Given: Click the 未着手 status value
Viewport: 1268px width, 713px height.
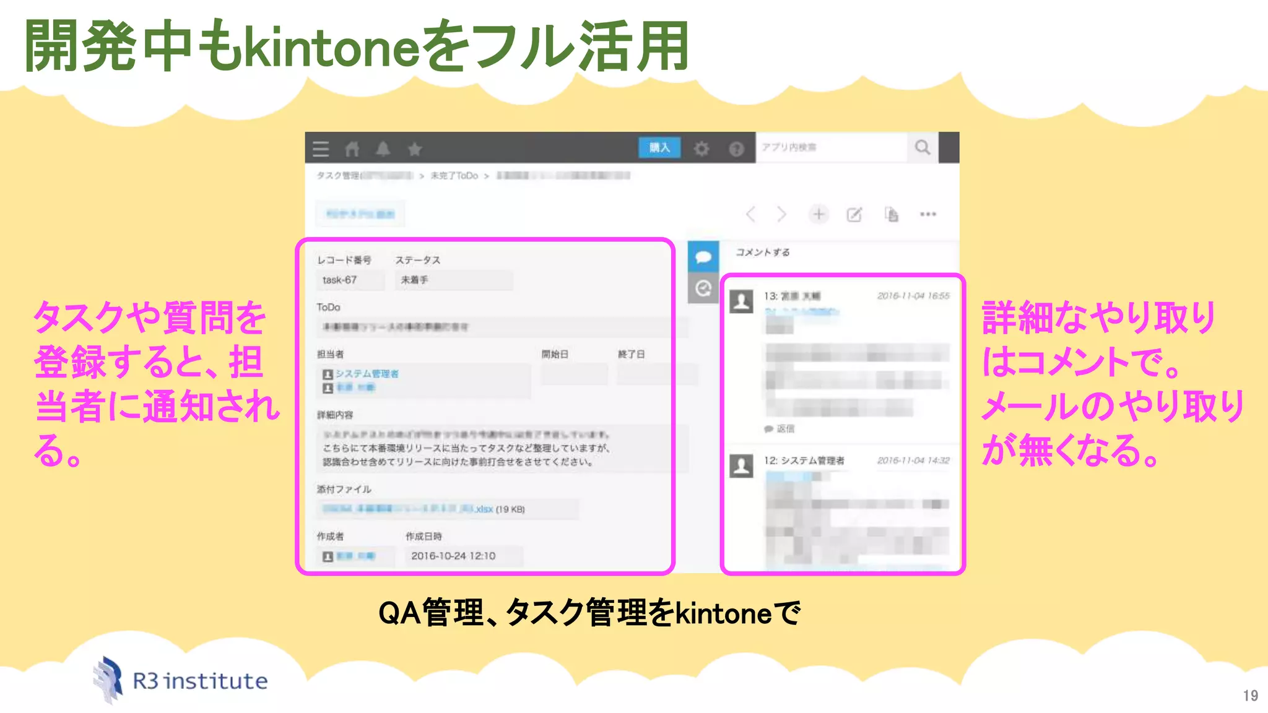Looking at the screenshot, I should pos(415,280).
